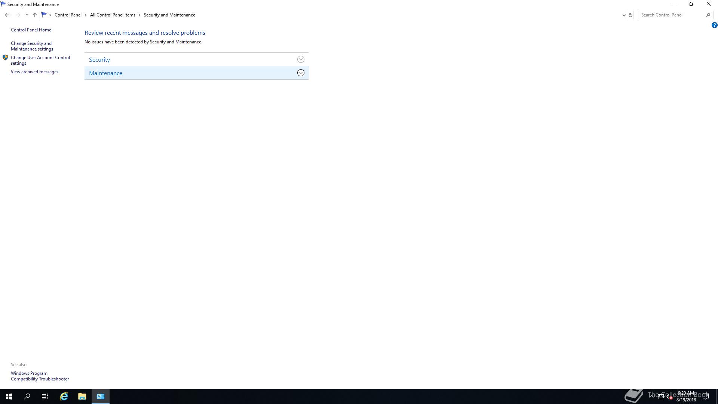Image resolution: width=718 pixels, height=404 pixels.
Task: Open the address bar history dropdown
Action: coord(624,15)
